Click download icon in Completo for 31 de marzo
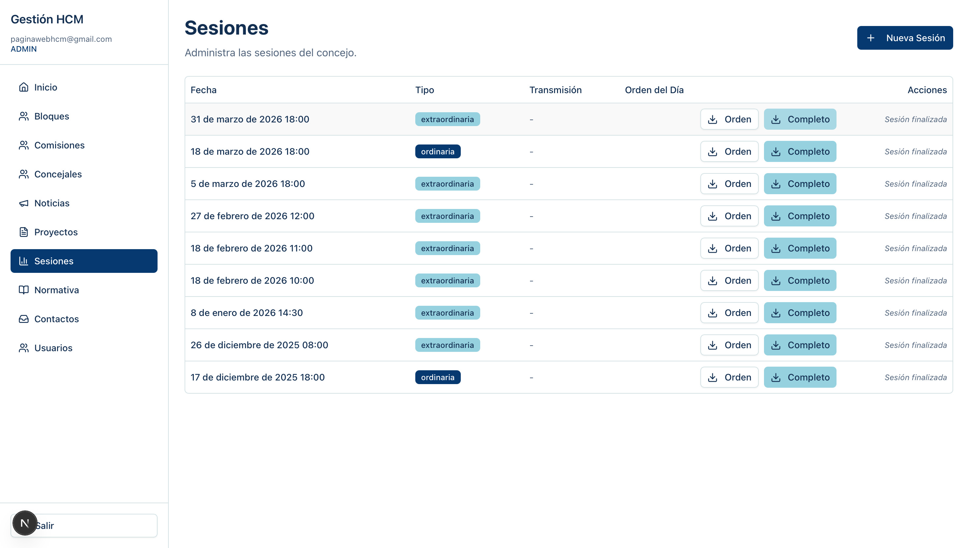The height and width of the screenshot is (548, 969). [x=776, y=119]
